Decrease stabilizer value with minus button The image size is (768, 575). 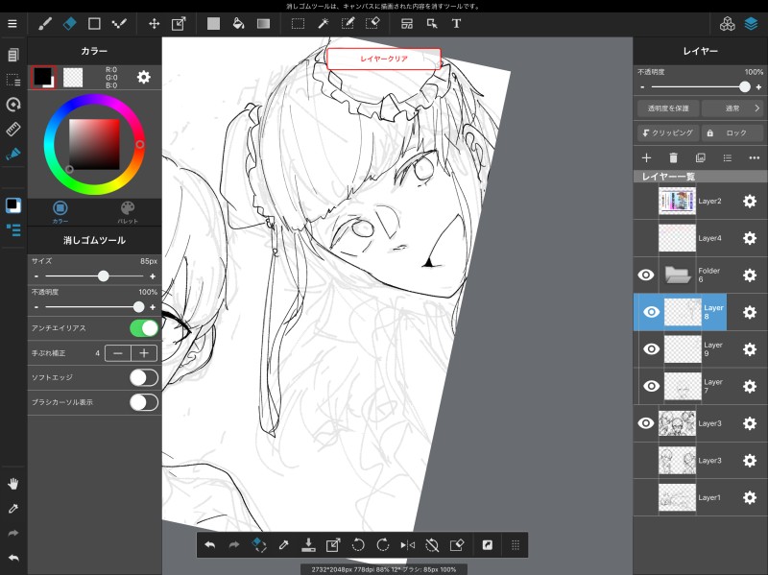pyautogui.click(x=118, y=353)
